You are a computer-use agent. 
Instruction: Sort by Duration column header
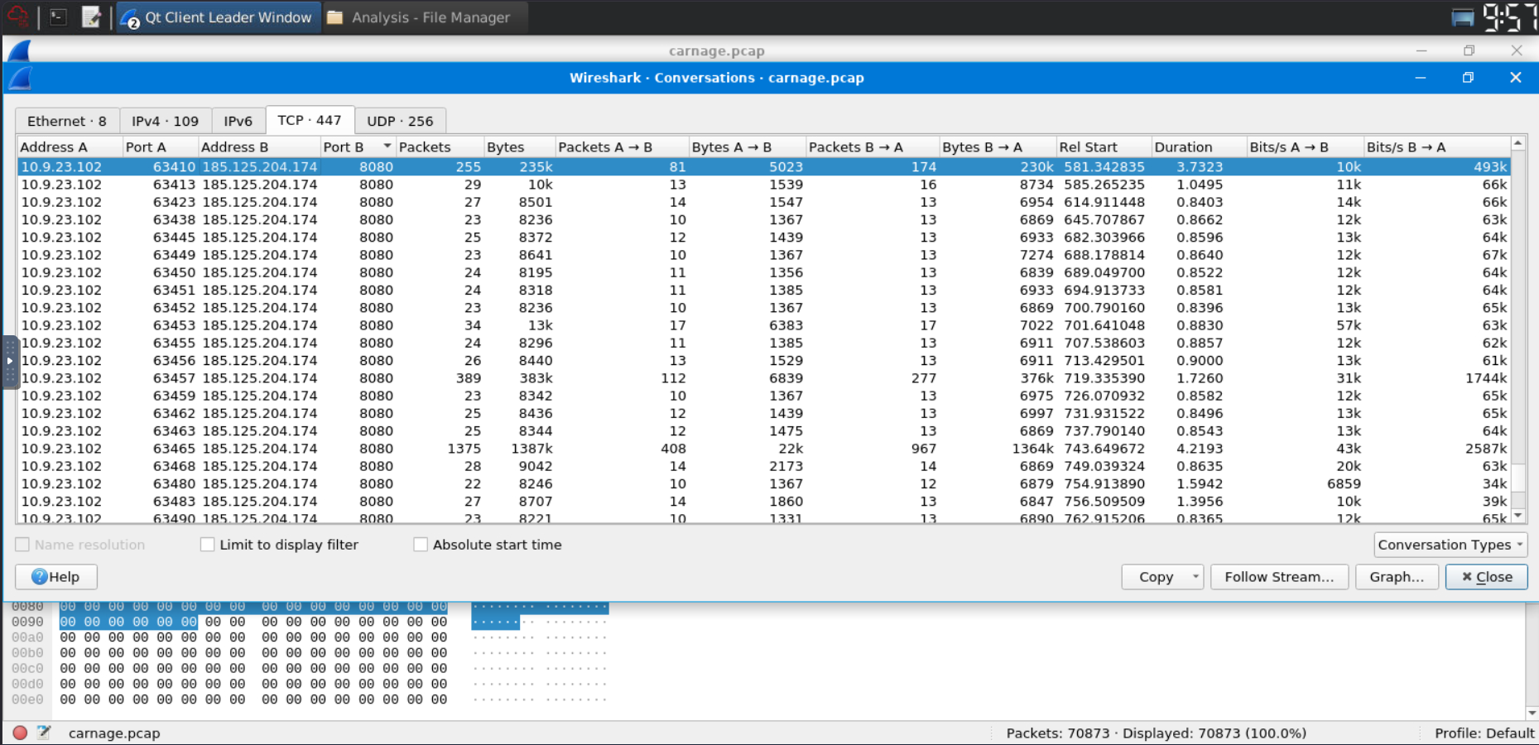tap(1199, 147)
